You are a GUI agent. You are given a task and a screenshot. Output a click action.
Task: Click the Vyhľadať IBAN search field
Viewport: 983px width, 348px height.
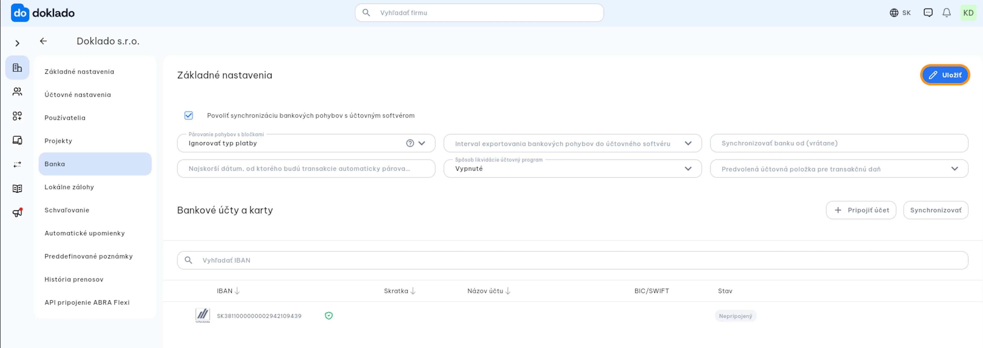(572, 260)
